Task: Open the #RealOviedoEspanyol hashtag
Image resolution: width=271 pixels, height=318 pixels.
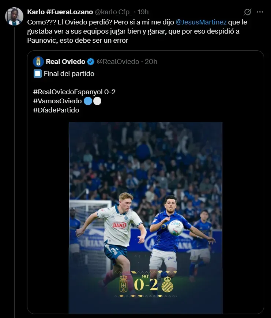Action: [68, 92]
